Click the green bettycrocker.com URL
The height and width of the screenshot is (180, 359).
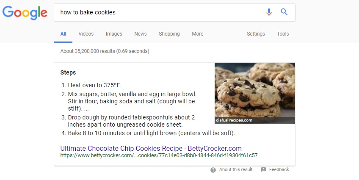click(x=159, y=155)
